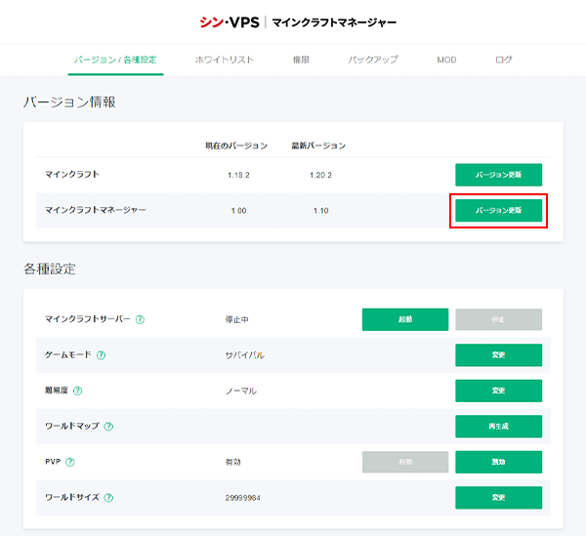Open help icon next to 難易度
Image resolution: width=586 pixels, height=536 pixels.
pyautogui.click(x=77, y=391)
